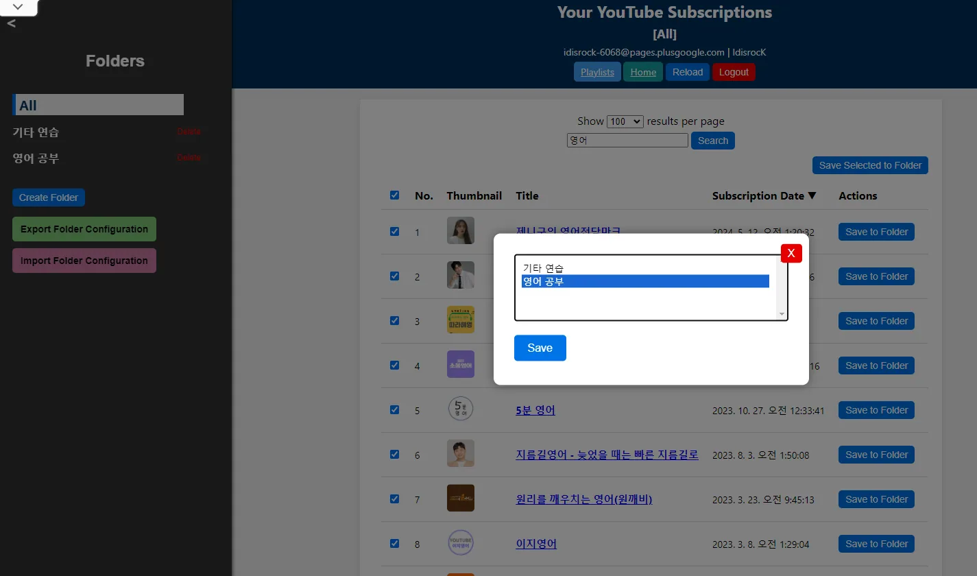Close the folder selection dialog with X

coord(791,253)
